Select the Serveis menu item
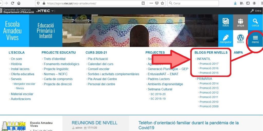Screen dimensions: 263x131 pyautogui.click(x=16, y=79)
